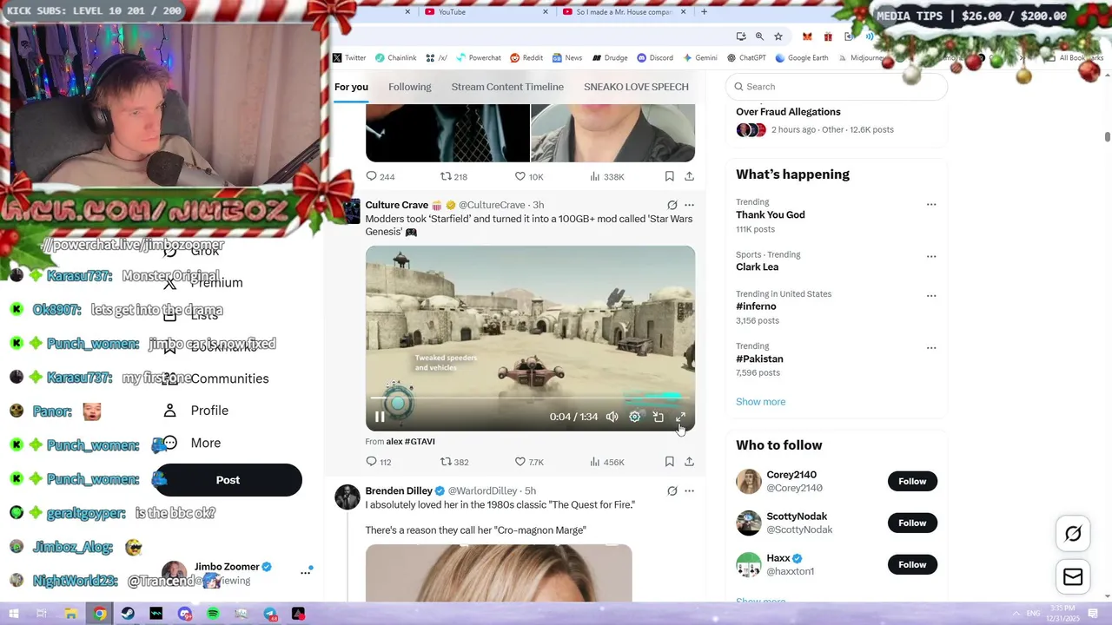1112x625 pixels.
Task: Open the Messages envelope button
Action: click(x=1073, y=577)
